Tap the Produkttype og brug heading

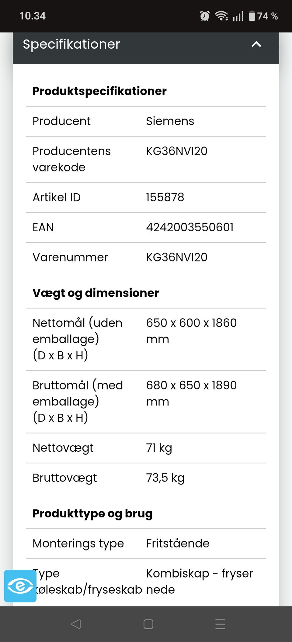pos(92,513)
